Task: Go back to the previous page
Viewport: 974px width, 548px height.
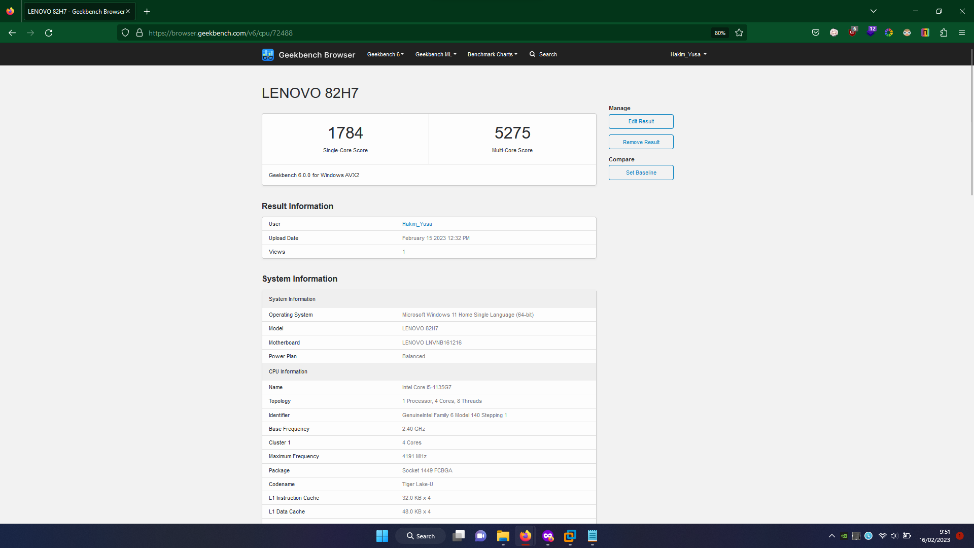Action: [x=12, y=33]
